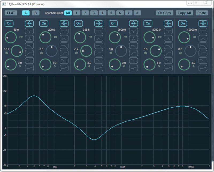Select peaking bell filter for 8000.0 Hz band
Image resolution: width=214 pixels, height=172 pixels.
point(168,23)
